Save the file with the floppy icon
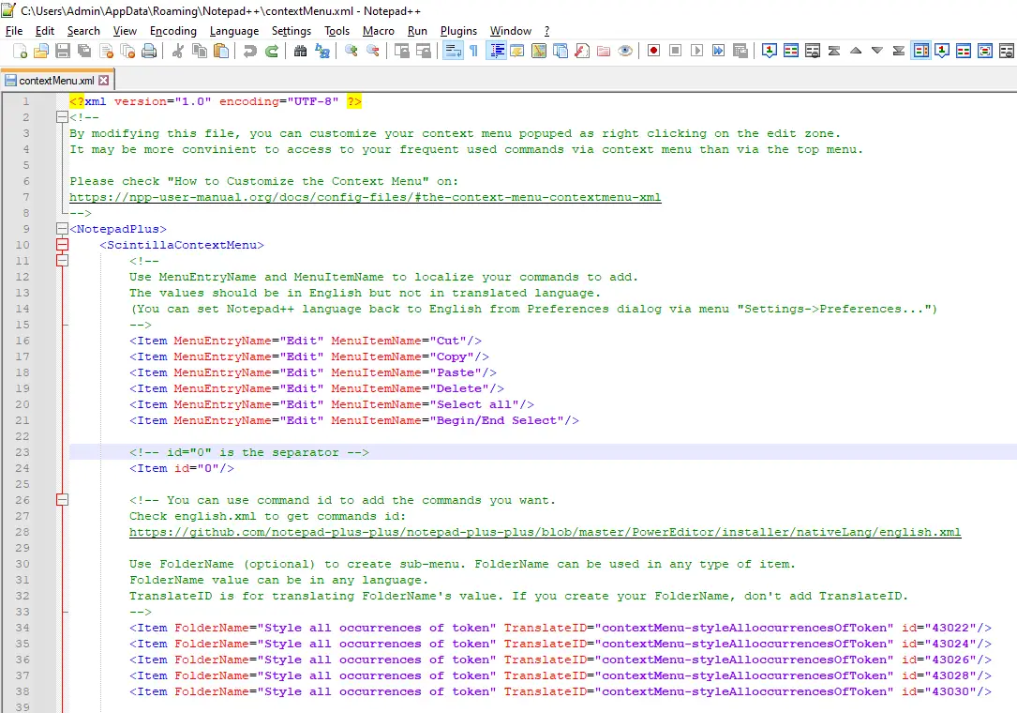The height and width of the screenshot is (713, 1017). pyautogui.click(x=63, y=51)
